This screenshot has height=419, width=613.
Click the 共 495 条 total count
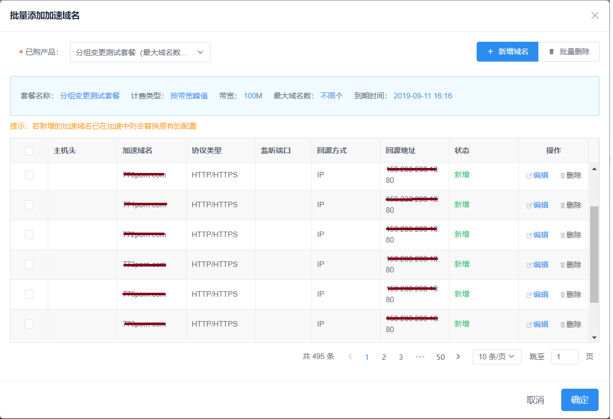pyautogui.click(x=318, y=357)
